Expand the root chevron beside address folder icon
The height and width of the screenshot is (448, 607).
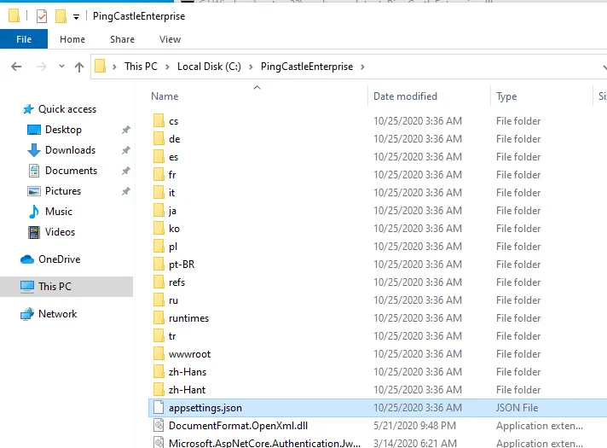tap(114, 67)
